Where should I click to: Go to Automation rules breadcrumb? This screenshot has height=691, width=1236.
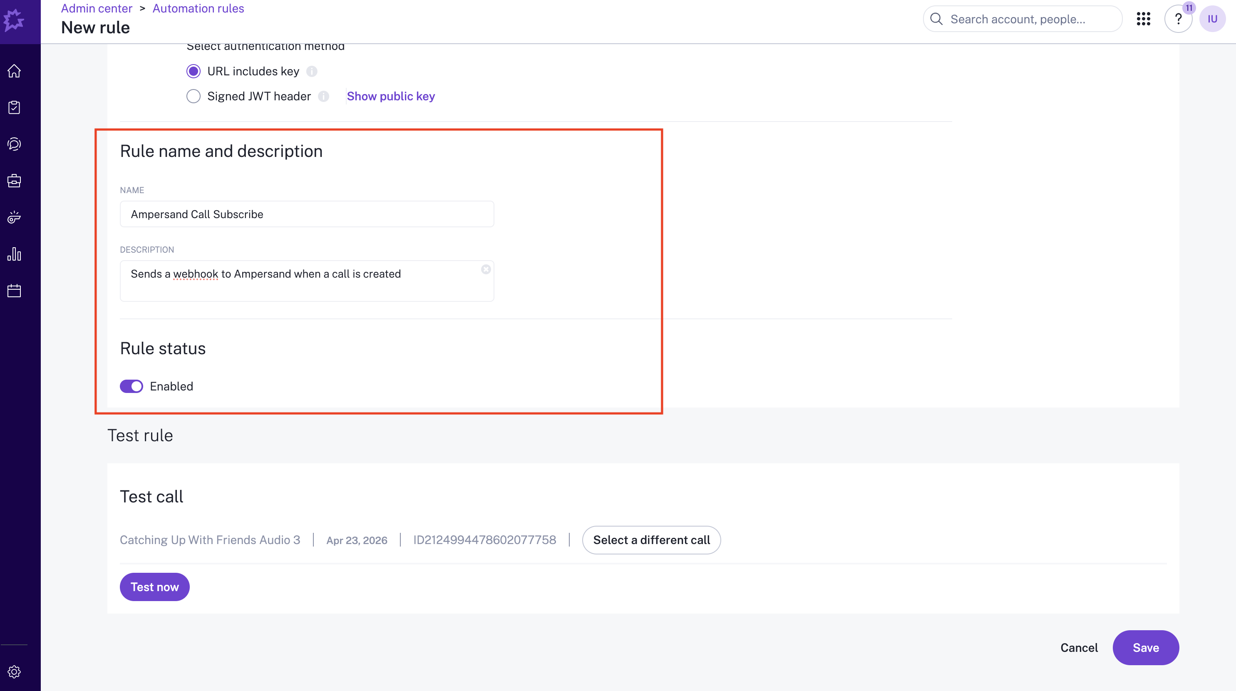tap(198, 8)
